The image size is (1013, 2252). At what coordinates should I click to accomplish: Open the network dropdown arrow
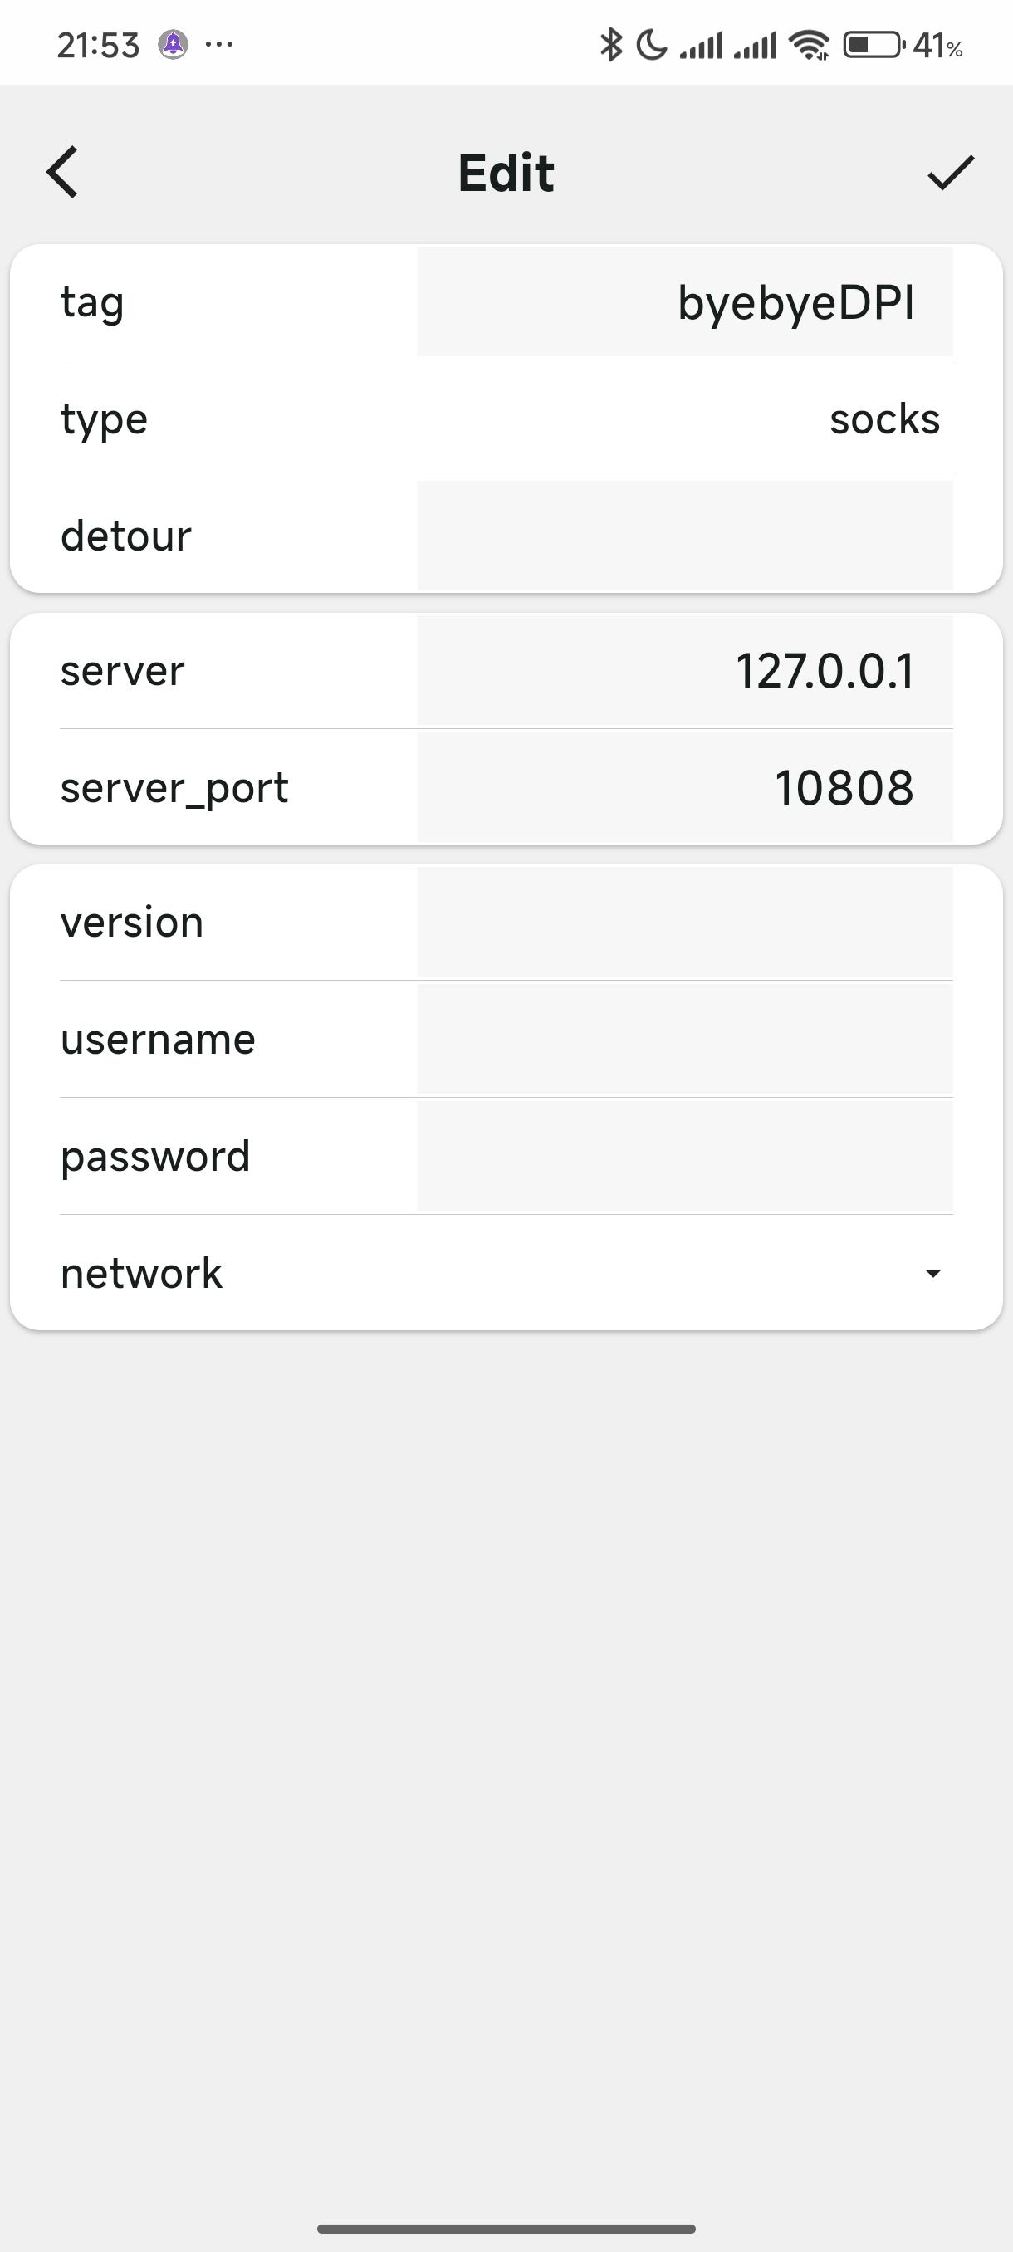(x=932, y=1273)
